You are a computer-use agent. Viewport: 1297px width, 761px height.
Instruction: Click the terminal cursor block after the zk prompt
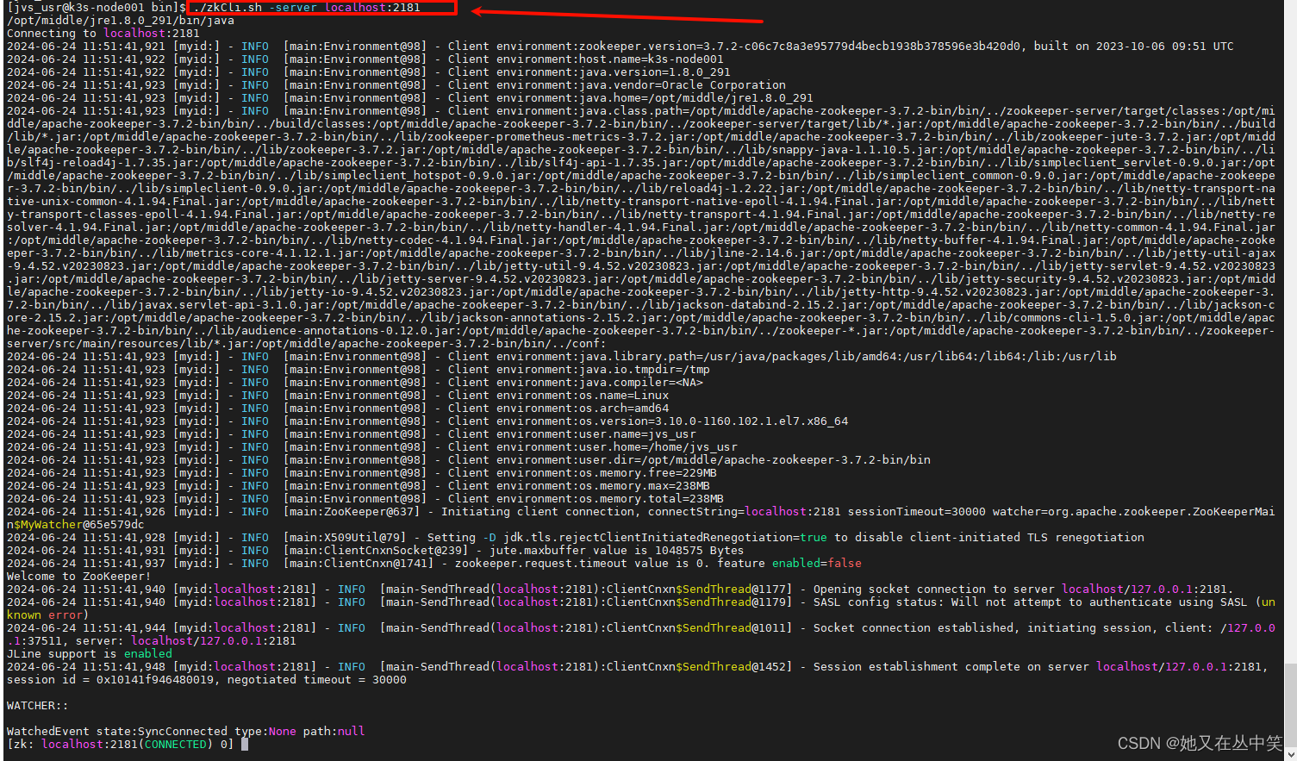[x=245, y=744]
